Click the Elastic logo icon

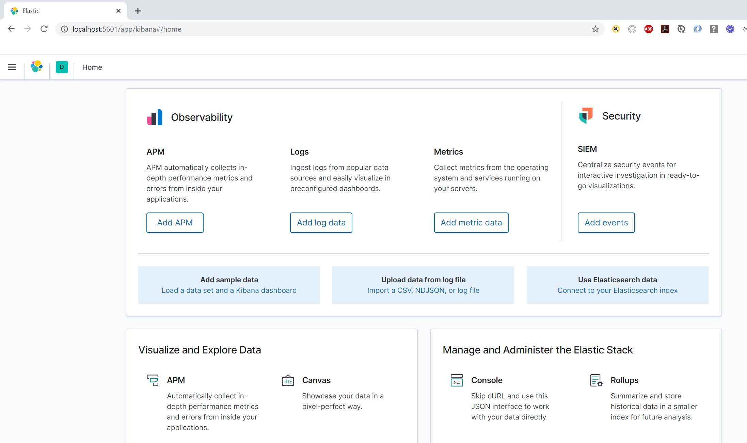point(36,67)
